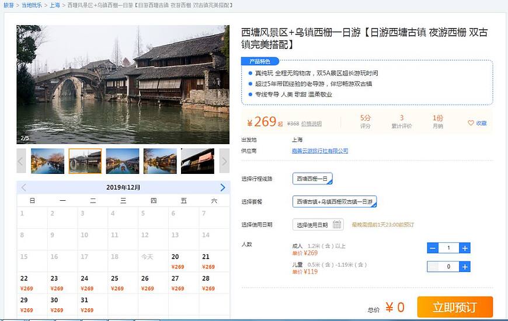Decrease adult count with minus button

pyautogui.click(x=433, y=248)
